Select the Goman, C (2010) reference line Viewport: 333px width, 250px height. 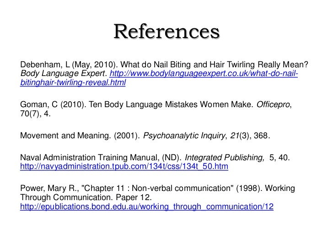[156, 104]
